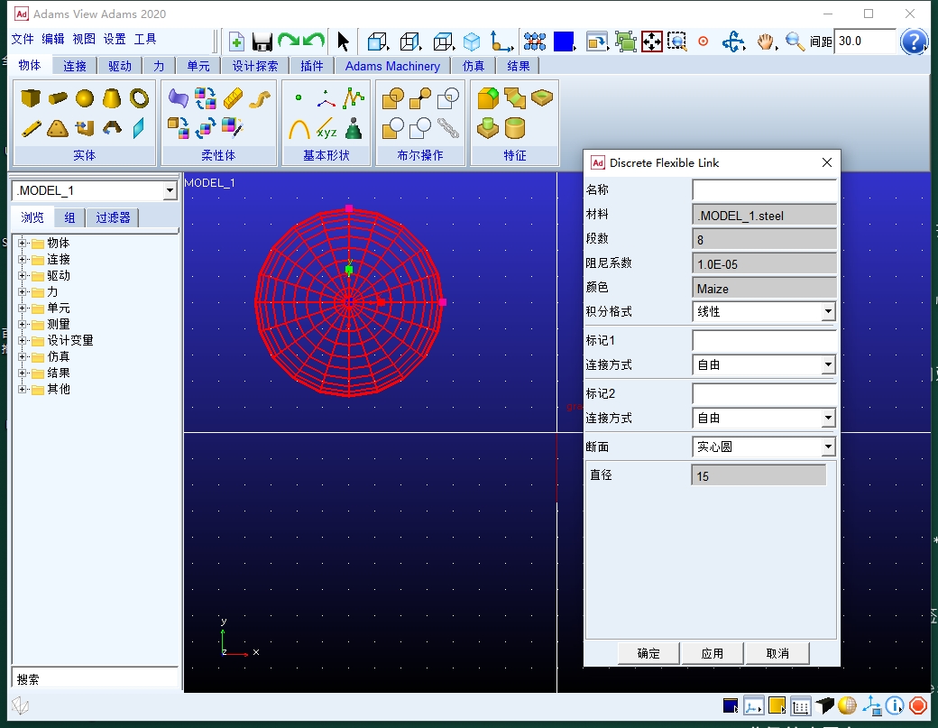The width and height of the screenshot is (938, 728).
Task: Select the blue Plane tool
Action: point(139,128)
